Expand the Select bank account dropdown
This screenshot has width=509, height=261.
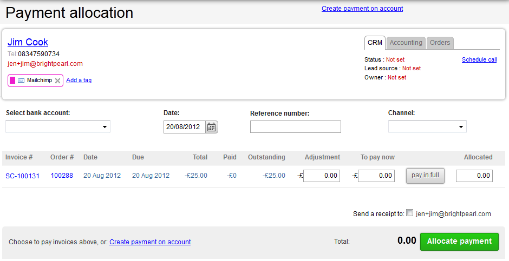click(x=58, y=126)
